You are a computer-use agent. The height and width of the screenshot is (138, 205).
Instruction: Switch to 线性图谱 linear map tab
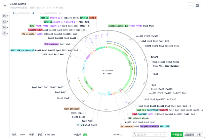[189, 134]
